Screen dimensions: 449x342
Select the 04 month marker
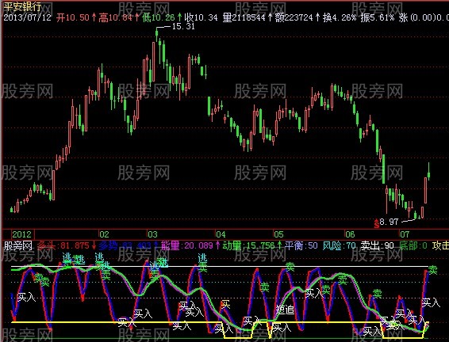(221, 234)
